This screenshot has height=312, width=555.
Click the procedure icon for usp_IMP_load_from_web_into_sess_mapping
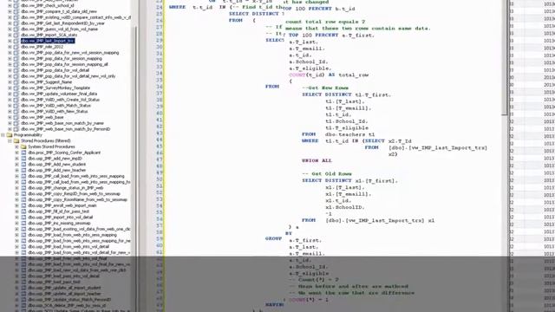[23, 235]
